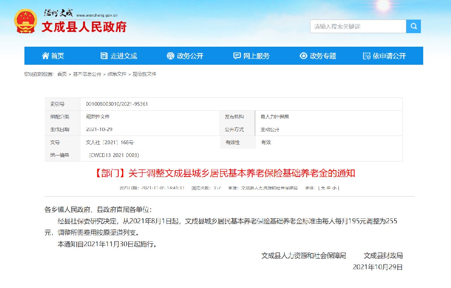Set font size to small (小)
The width and height of the screenshot is (451, 288).
tap(336, 188)
